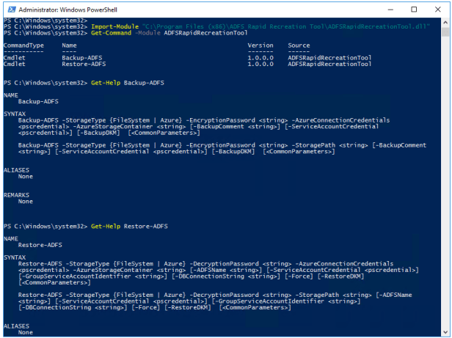Click the 'Get-Help Backup-ADFS' command line

click(x=128, y=83)
